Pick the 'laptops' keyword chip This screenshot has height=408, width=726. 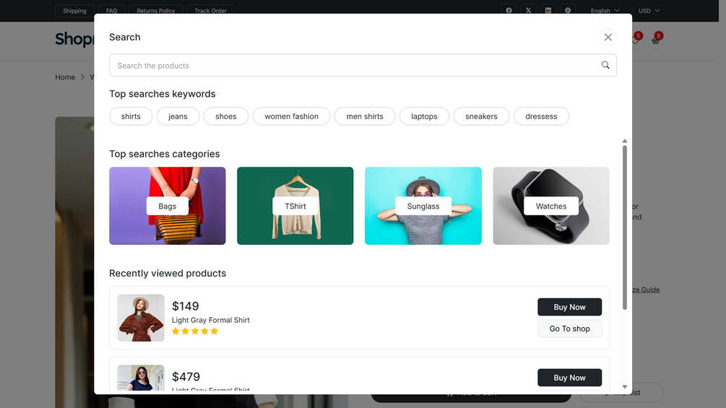point(424,116)
